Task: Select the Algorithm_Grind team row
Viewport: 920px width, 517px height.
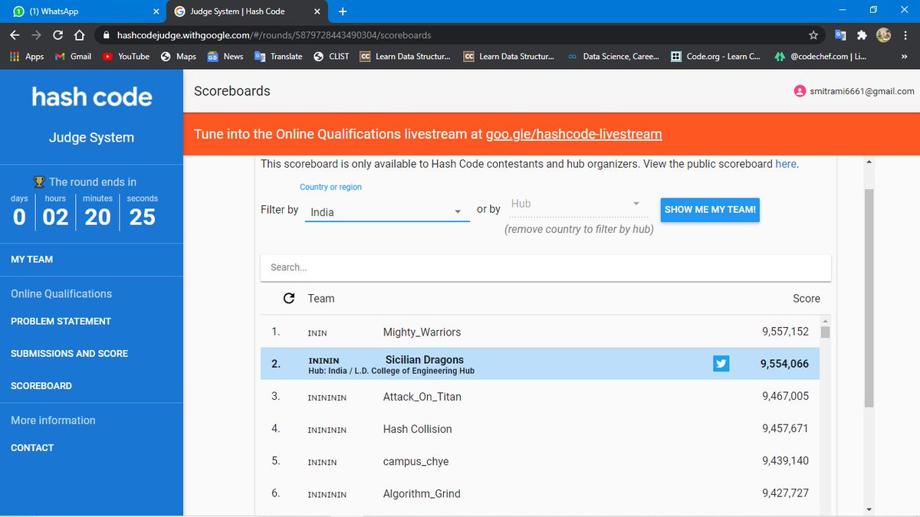Action: 540,493
